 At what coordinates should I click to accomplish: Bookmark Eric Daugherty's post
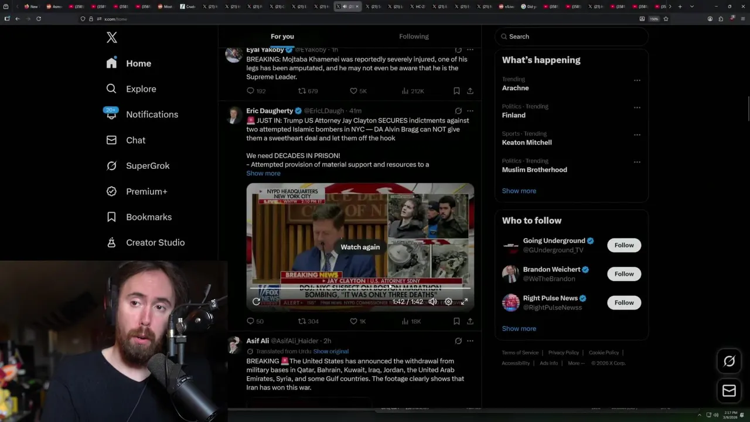(456, 321)
